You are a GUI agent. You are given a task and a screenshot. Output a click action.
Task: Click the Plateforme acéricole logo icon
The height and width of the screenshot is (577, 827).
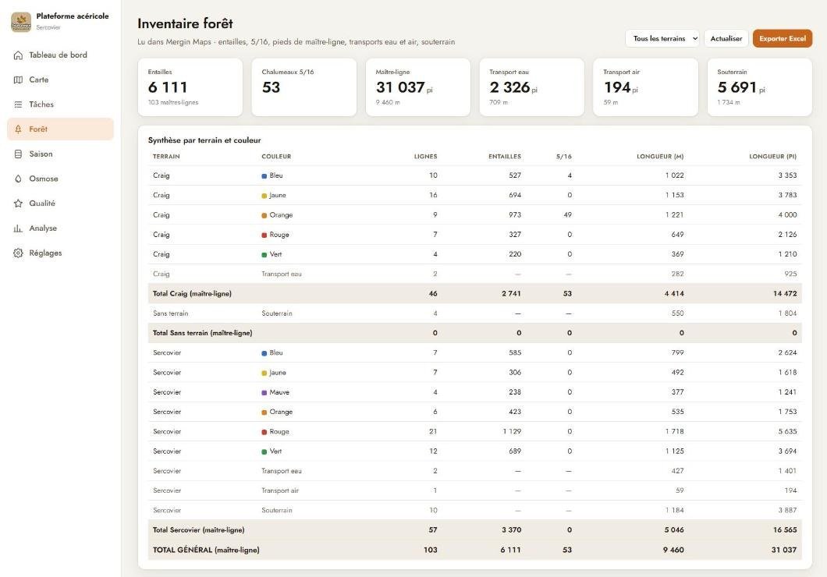pos(21,22)
